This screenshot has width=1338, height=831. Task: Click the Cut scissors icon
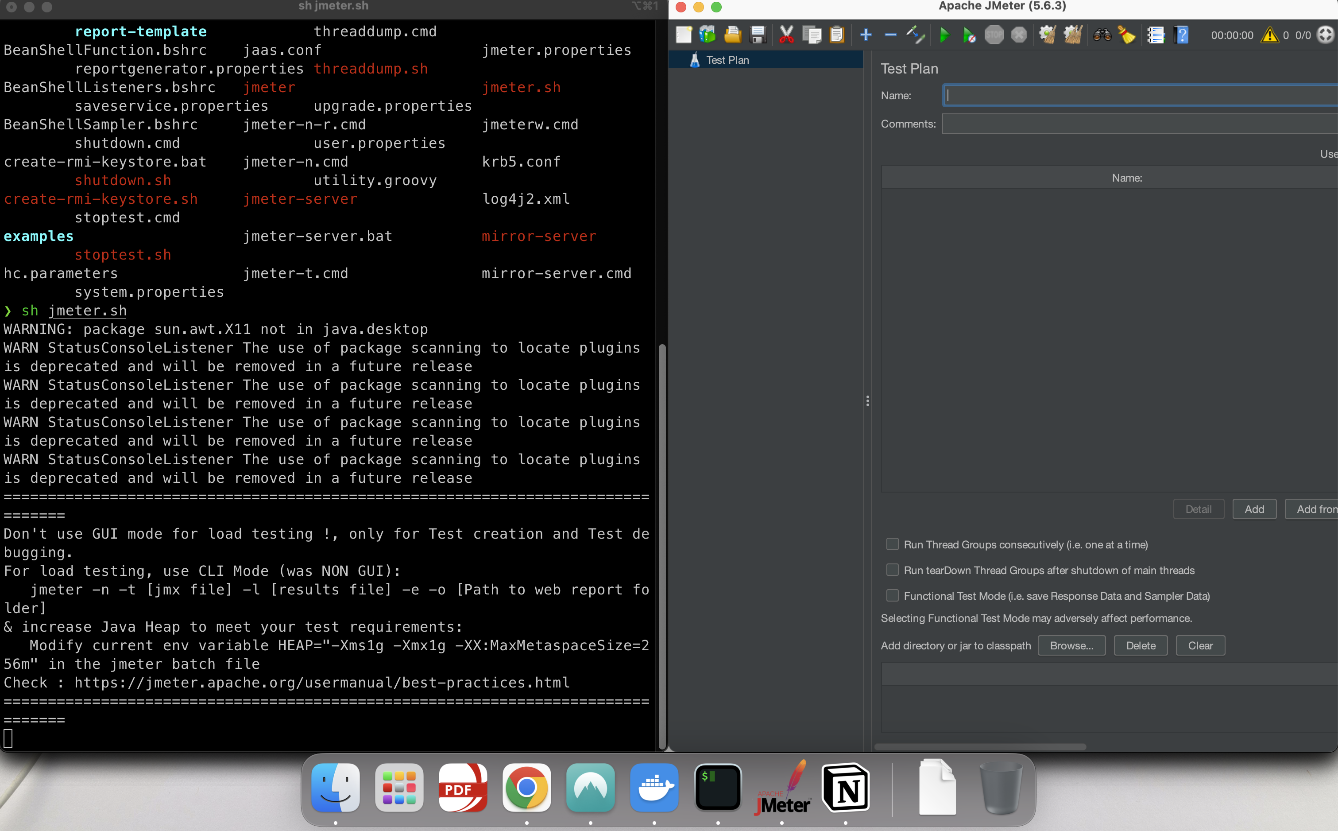pyautogui.click(x=786, y=35)
